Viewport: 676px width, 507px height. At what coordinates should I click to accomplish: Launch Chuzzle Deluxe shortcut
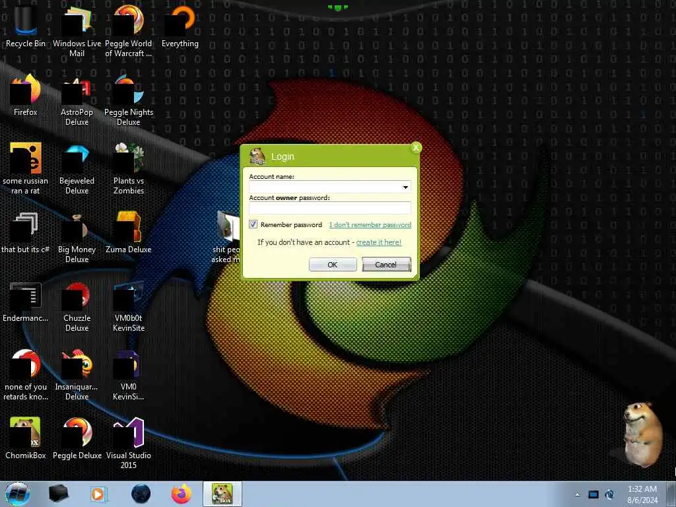point(77,306)
